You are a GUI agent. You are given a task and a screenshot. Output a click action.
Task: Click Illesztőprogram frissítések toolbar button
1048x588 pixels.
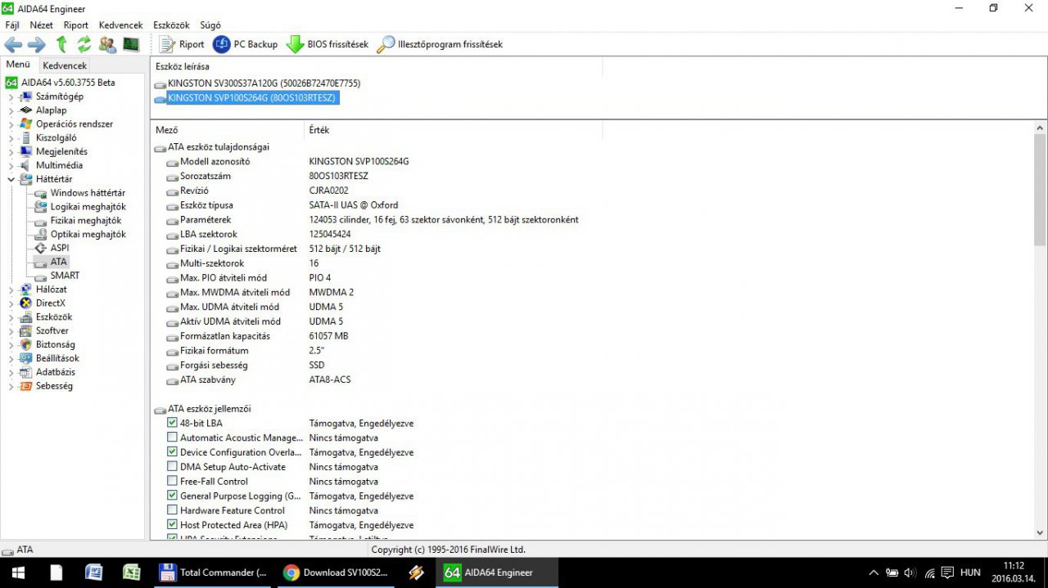tap(440, 44)
